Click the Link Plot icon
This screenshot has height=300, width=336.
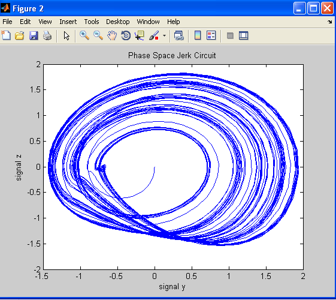179,35
